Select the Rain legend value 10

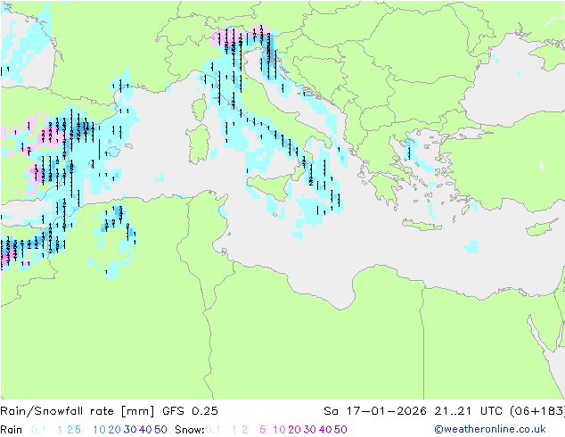99,430
